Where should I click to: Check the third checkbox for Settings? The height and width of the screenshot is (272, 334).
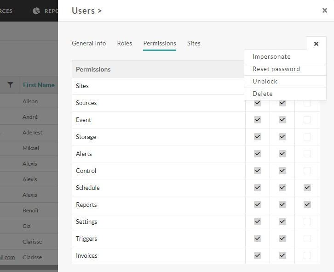[307, 222]
